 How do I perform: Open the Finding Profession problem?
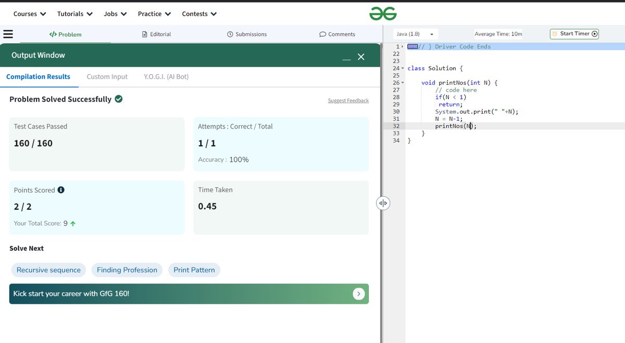127,270
